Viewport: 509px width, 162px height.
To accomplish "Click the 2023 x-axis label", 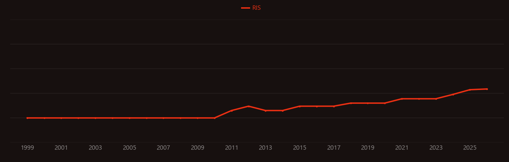I will pos(436,148).
